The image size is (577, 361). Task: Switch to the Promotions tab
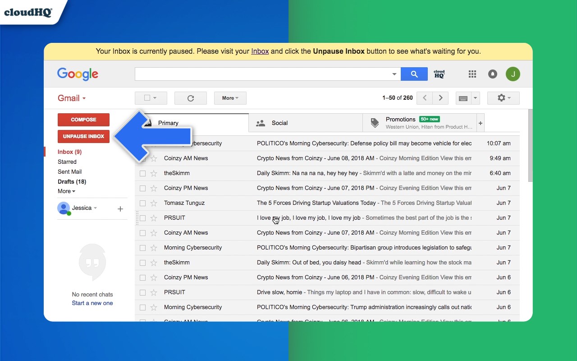point(420,123)
